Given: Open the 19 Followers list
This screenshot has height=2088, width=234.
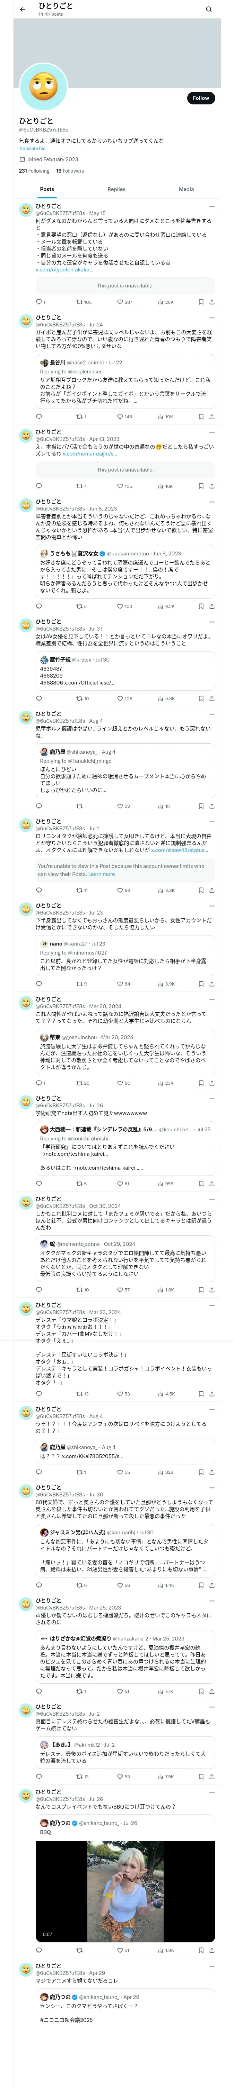Looking at the screenshot, I should coord(69,171).
